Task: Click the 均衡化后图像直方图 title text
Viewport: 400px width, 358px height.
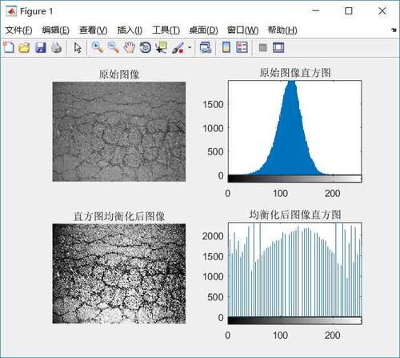Action: [295, 215]
